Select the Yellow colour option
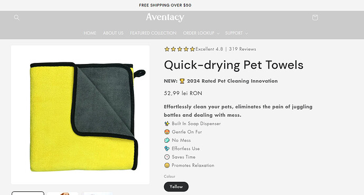This screenshot has height=195, width=364. [x=176, y=187]
